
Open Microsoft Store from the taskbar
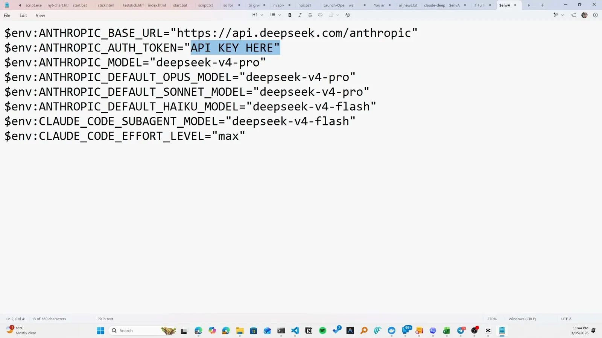(254, 330)
